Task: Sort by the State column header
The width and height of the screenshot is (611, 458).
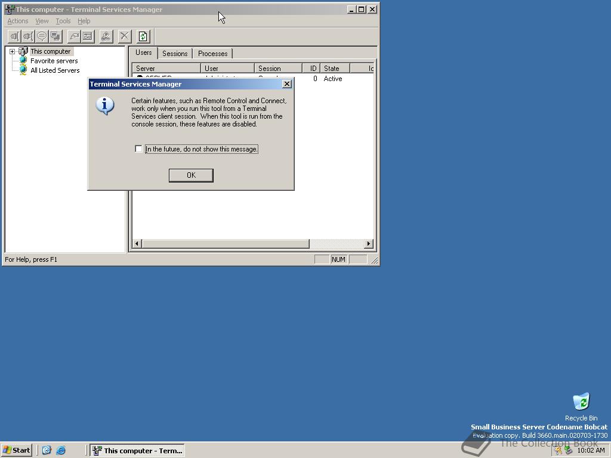Action: (335, 68)
